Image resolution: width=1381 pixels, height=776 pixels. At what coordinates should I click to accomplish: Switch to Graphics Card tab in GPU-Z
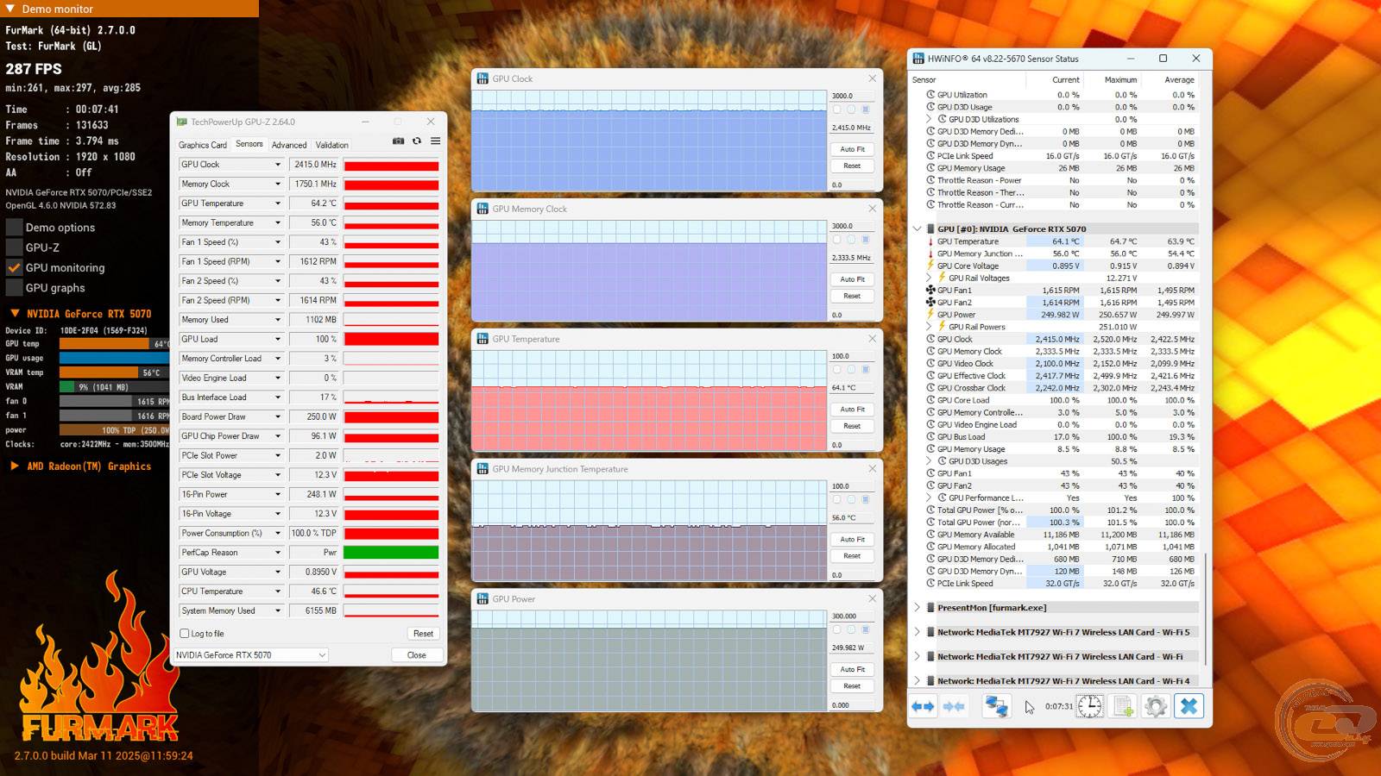coord(203,145)
